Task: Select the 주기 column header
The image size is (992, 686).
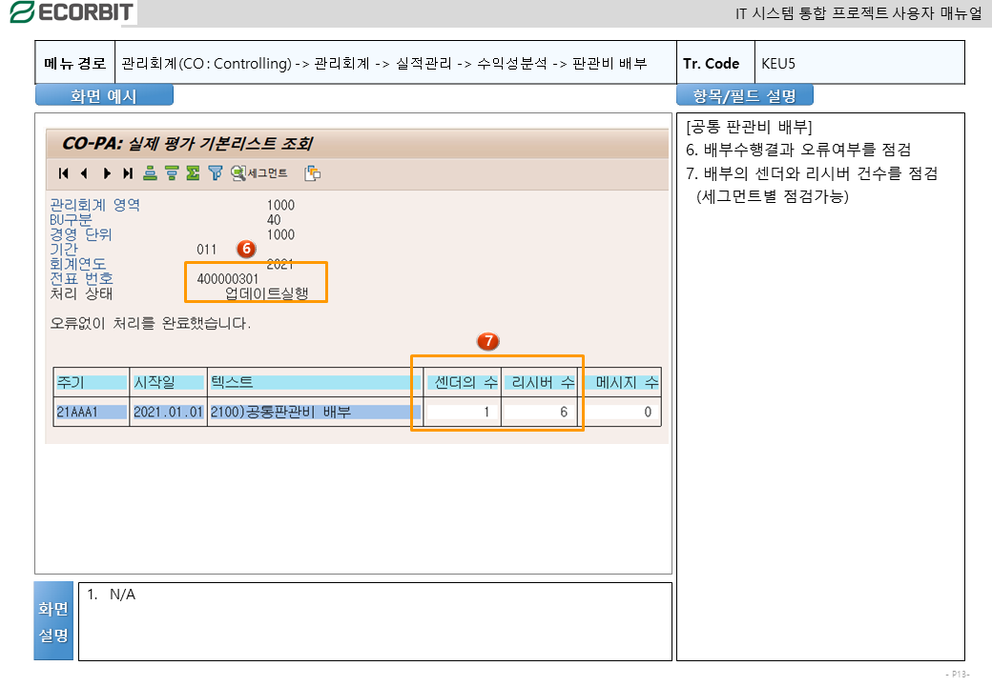Action: pos(91,382)
